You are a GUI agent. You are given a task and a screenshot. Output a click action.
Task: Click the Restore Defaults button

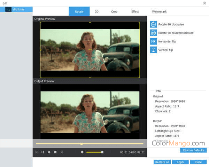pyautogui.click(x=193, y=150)
